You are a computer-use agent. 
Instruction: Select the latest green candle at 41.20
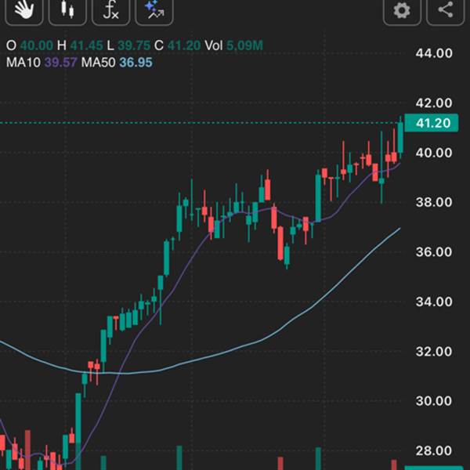tap(400, 137)
